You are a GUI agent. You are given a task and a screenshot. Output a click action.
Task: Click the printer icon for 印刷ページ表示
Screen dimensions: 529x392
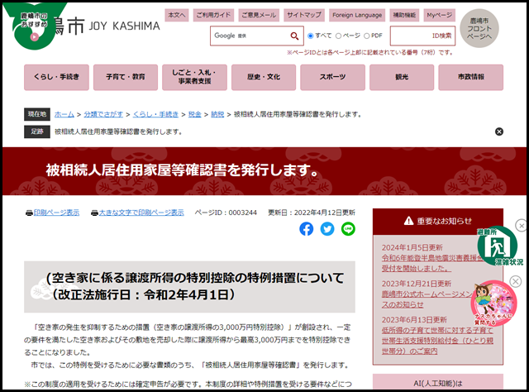click(30, 213)
